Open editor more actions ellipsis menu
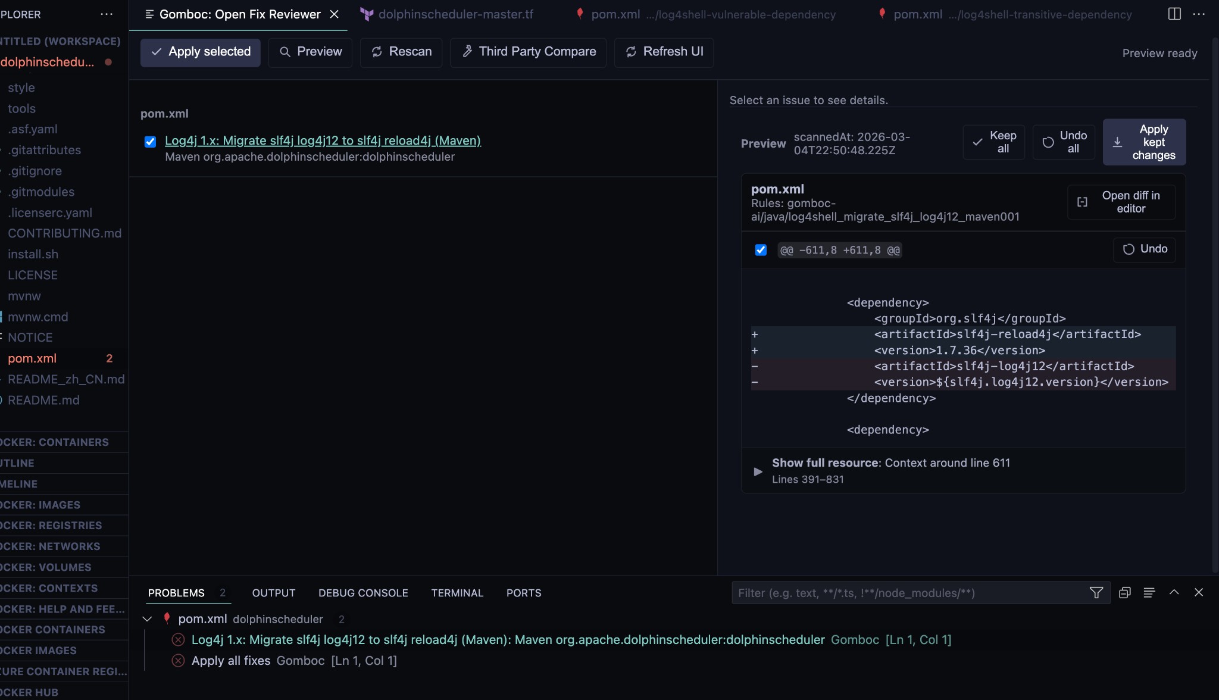This screenshot has width=1219, height=700. click(1199, 14)
